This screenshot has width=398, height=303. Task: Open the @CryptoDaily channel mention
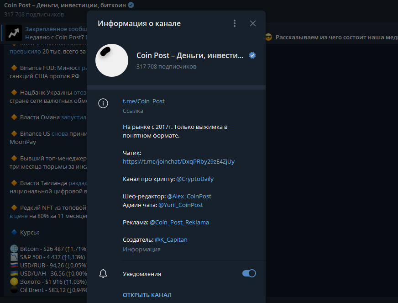194,179
